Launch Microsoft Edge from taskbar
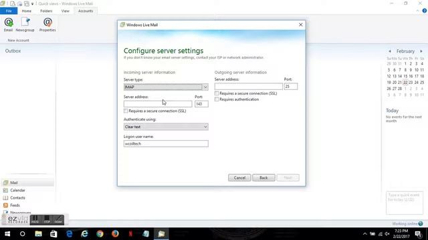This screenshot has height=240, width=428. pyautogui.click(x=70, y=234)
